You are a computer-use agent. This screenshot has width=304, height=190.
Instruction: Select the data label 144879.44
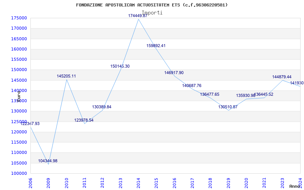pos(282,77)
